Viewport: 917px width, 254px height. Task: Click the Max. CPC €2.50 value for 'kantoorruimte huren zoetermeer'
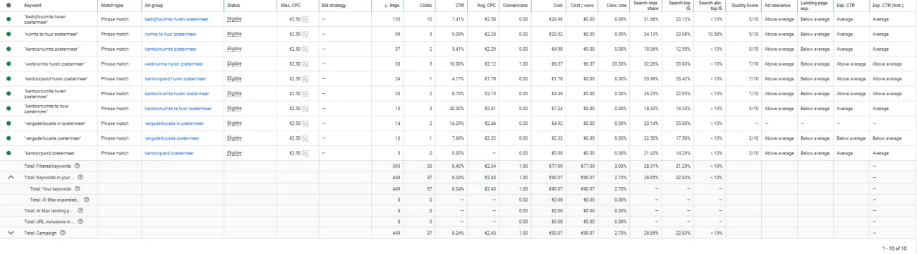pos(295,93)
